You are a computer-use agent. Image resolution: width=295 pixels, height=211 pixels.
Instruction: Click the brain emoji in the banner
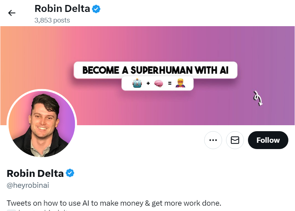click(x=159, y=83)
